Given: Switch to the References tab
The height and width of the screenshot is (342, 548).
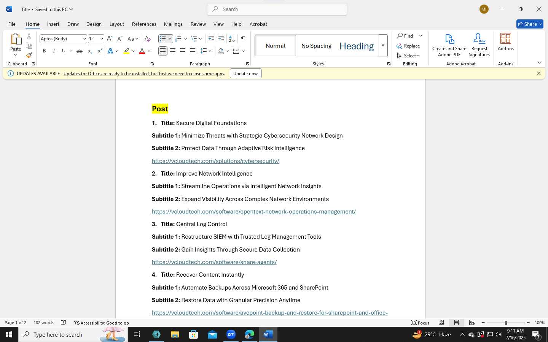Looking at the screenshot, I should (x=144, y=24).
